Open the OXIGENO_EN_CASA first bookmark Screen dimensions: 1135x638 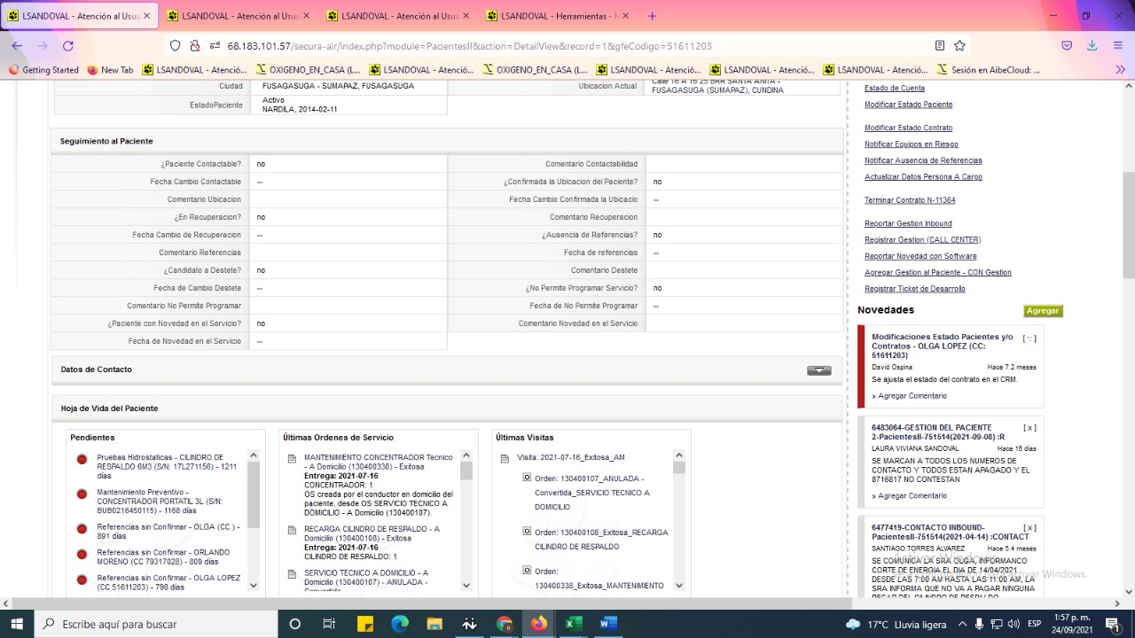[308, 70]
